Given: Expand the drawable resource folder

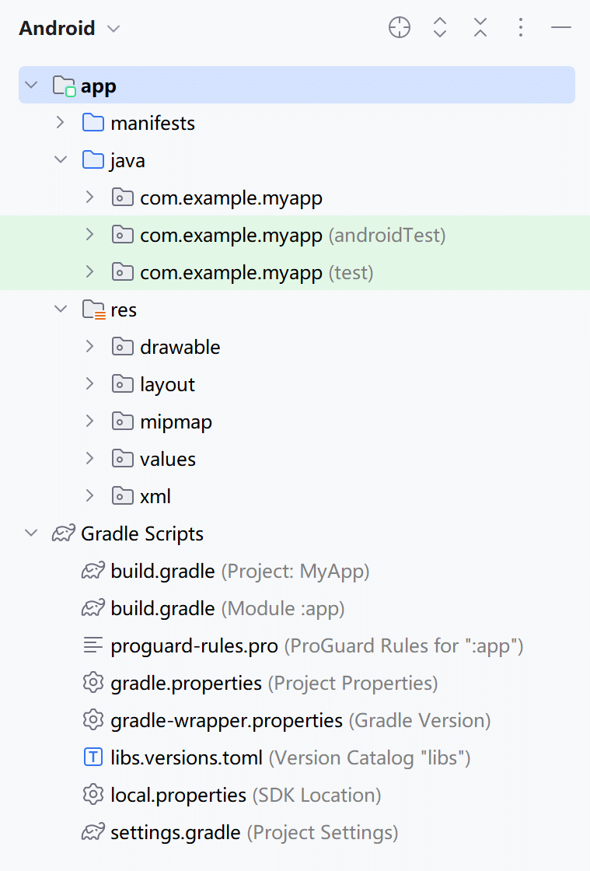Looking at the screenshot, I should coord(89,347).
